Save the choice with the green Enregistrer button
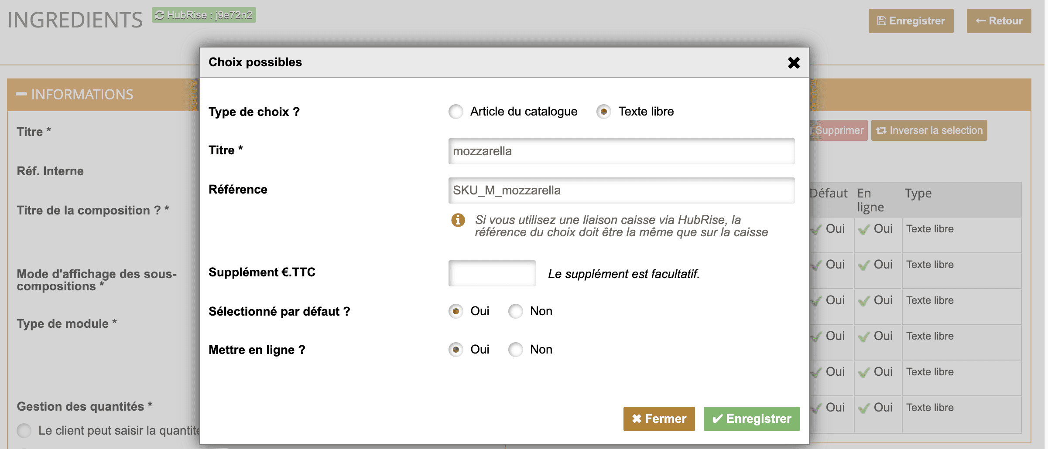The image size is (1048, 449). coord(751,418)
